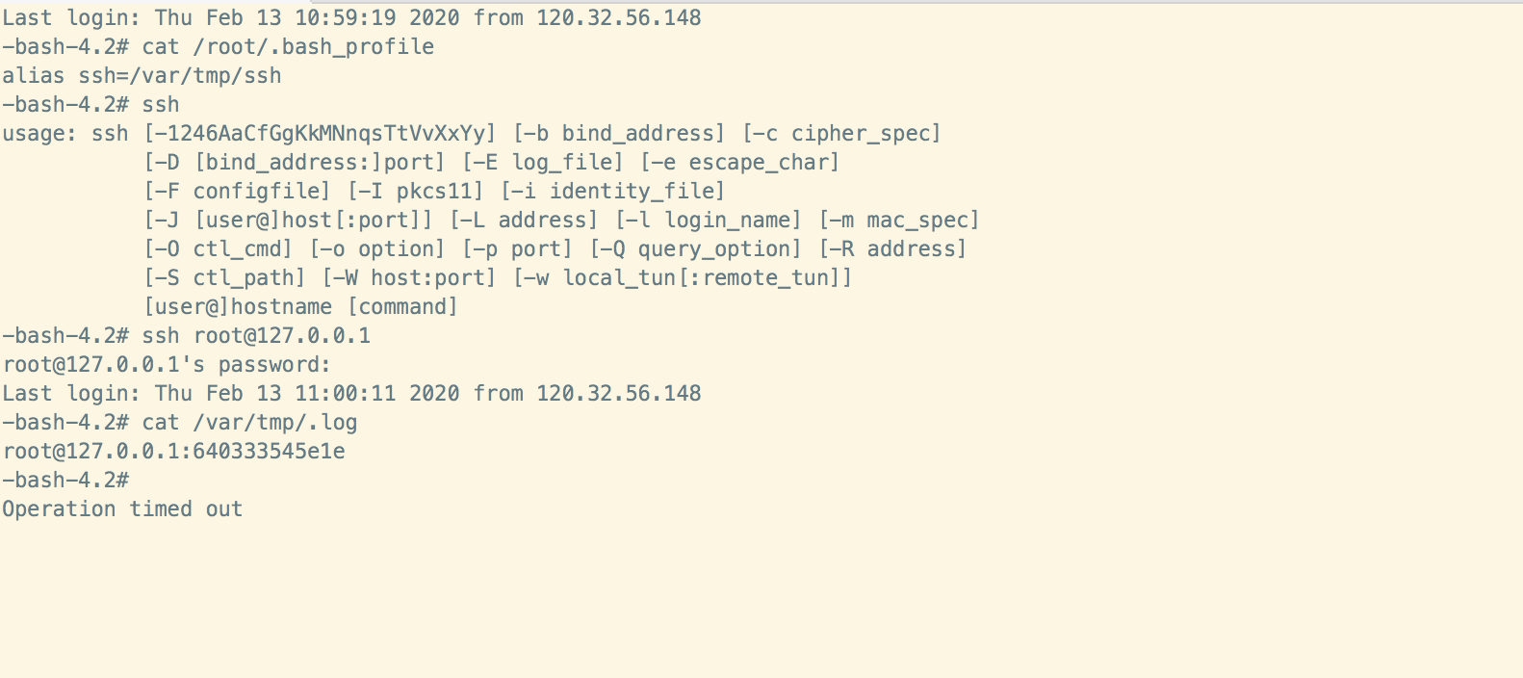Click the 'alias ssh=/var/tmp/ssh' output line
The width and height of the screenshot is (1523, 678).
[142, 76]
